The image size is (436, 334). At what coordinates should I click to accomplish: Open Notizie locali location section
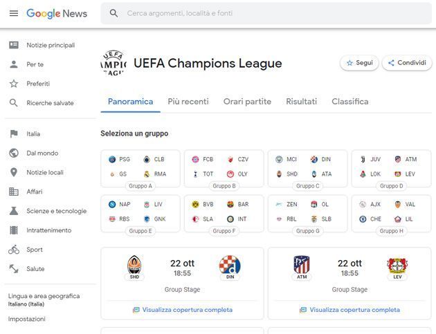(46, 172)
